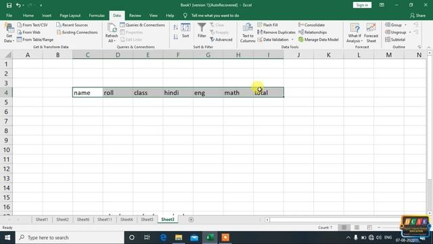Sort Z to A descending
The width and height of the screenshot is (433, 244).
(176, 37)
